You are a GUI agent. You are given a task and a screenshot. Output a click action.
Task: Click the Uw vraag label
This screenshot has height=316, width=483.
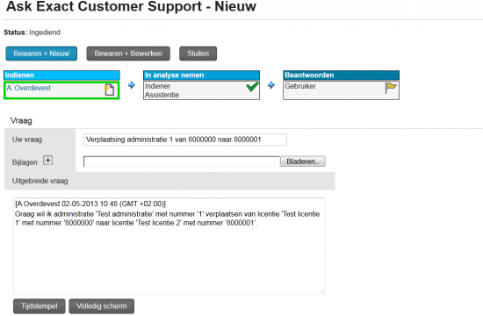[27, 140]
